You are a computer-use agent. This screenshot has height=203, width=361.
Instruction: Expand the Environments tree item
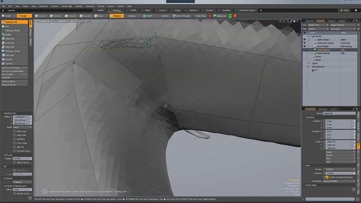pyautogui.click(x=309, y=67)
